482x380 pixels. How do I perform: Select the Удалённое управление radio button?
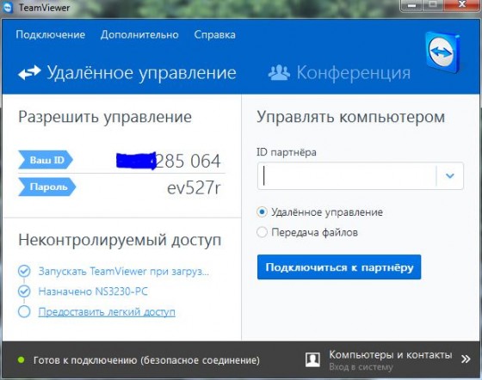(x=262, y=211)
